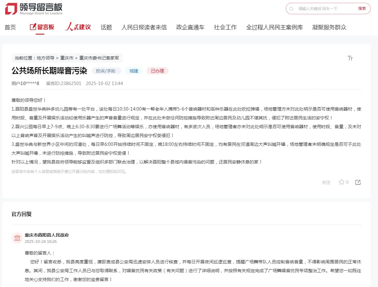
Task: Click the share icon beside the star
Action: 358,182
